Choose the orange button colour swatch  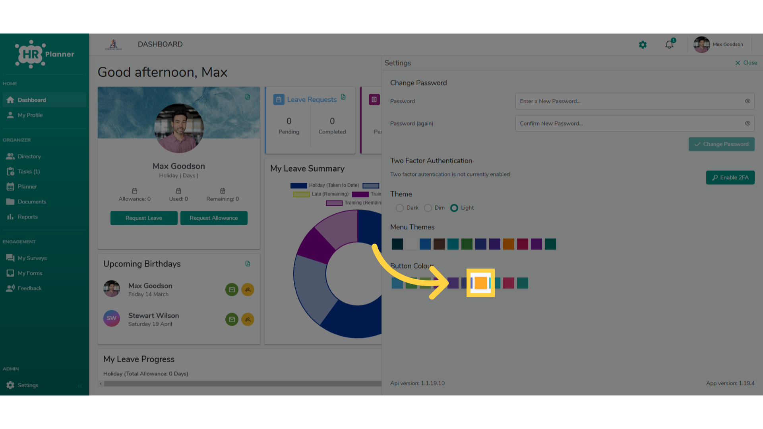click(481, 283)
